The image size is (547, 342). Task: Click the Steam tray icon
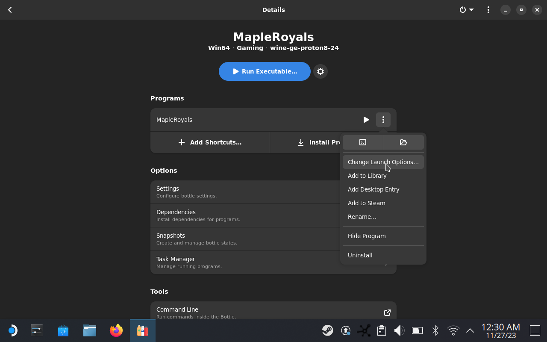point(328,330)
